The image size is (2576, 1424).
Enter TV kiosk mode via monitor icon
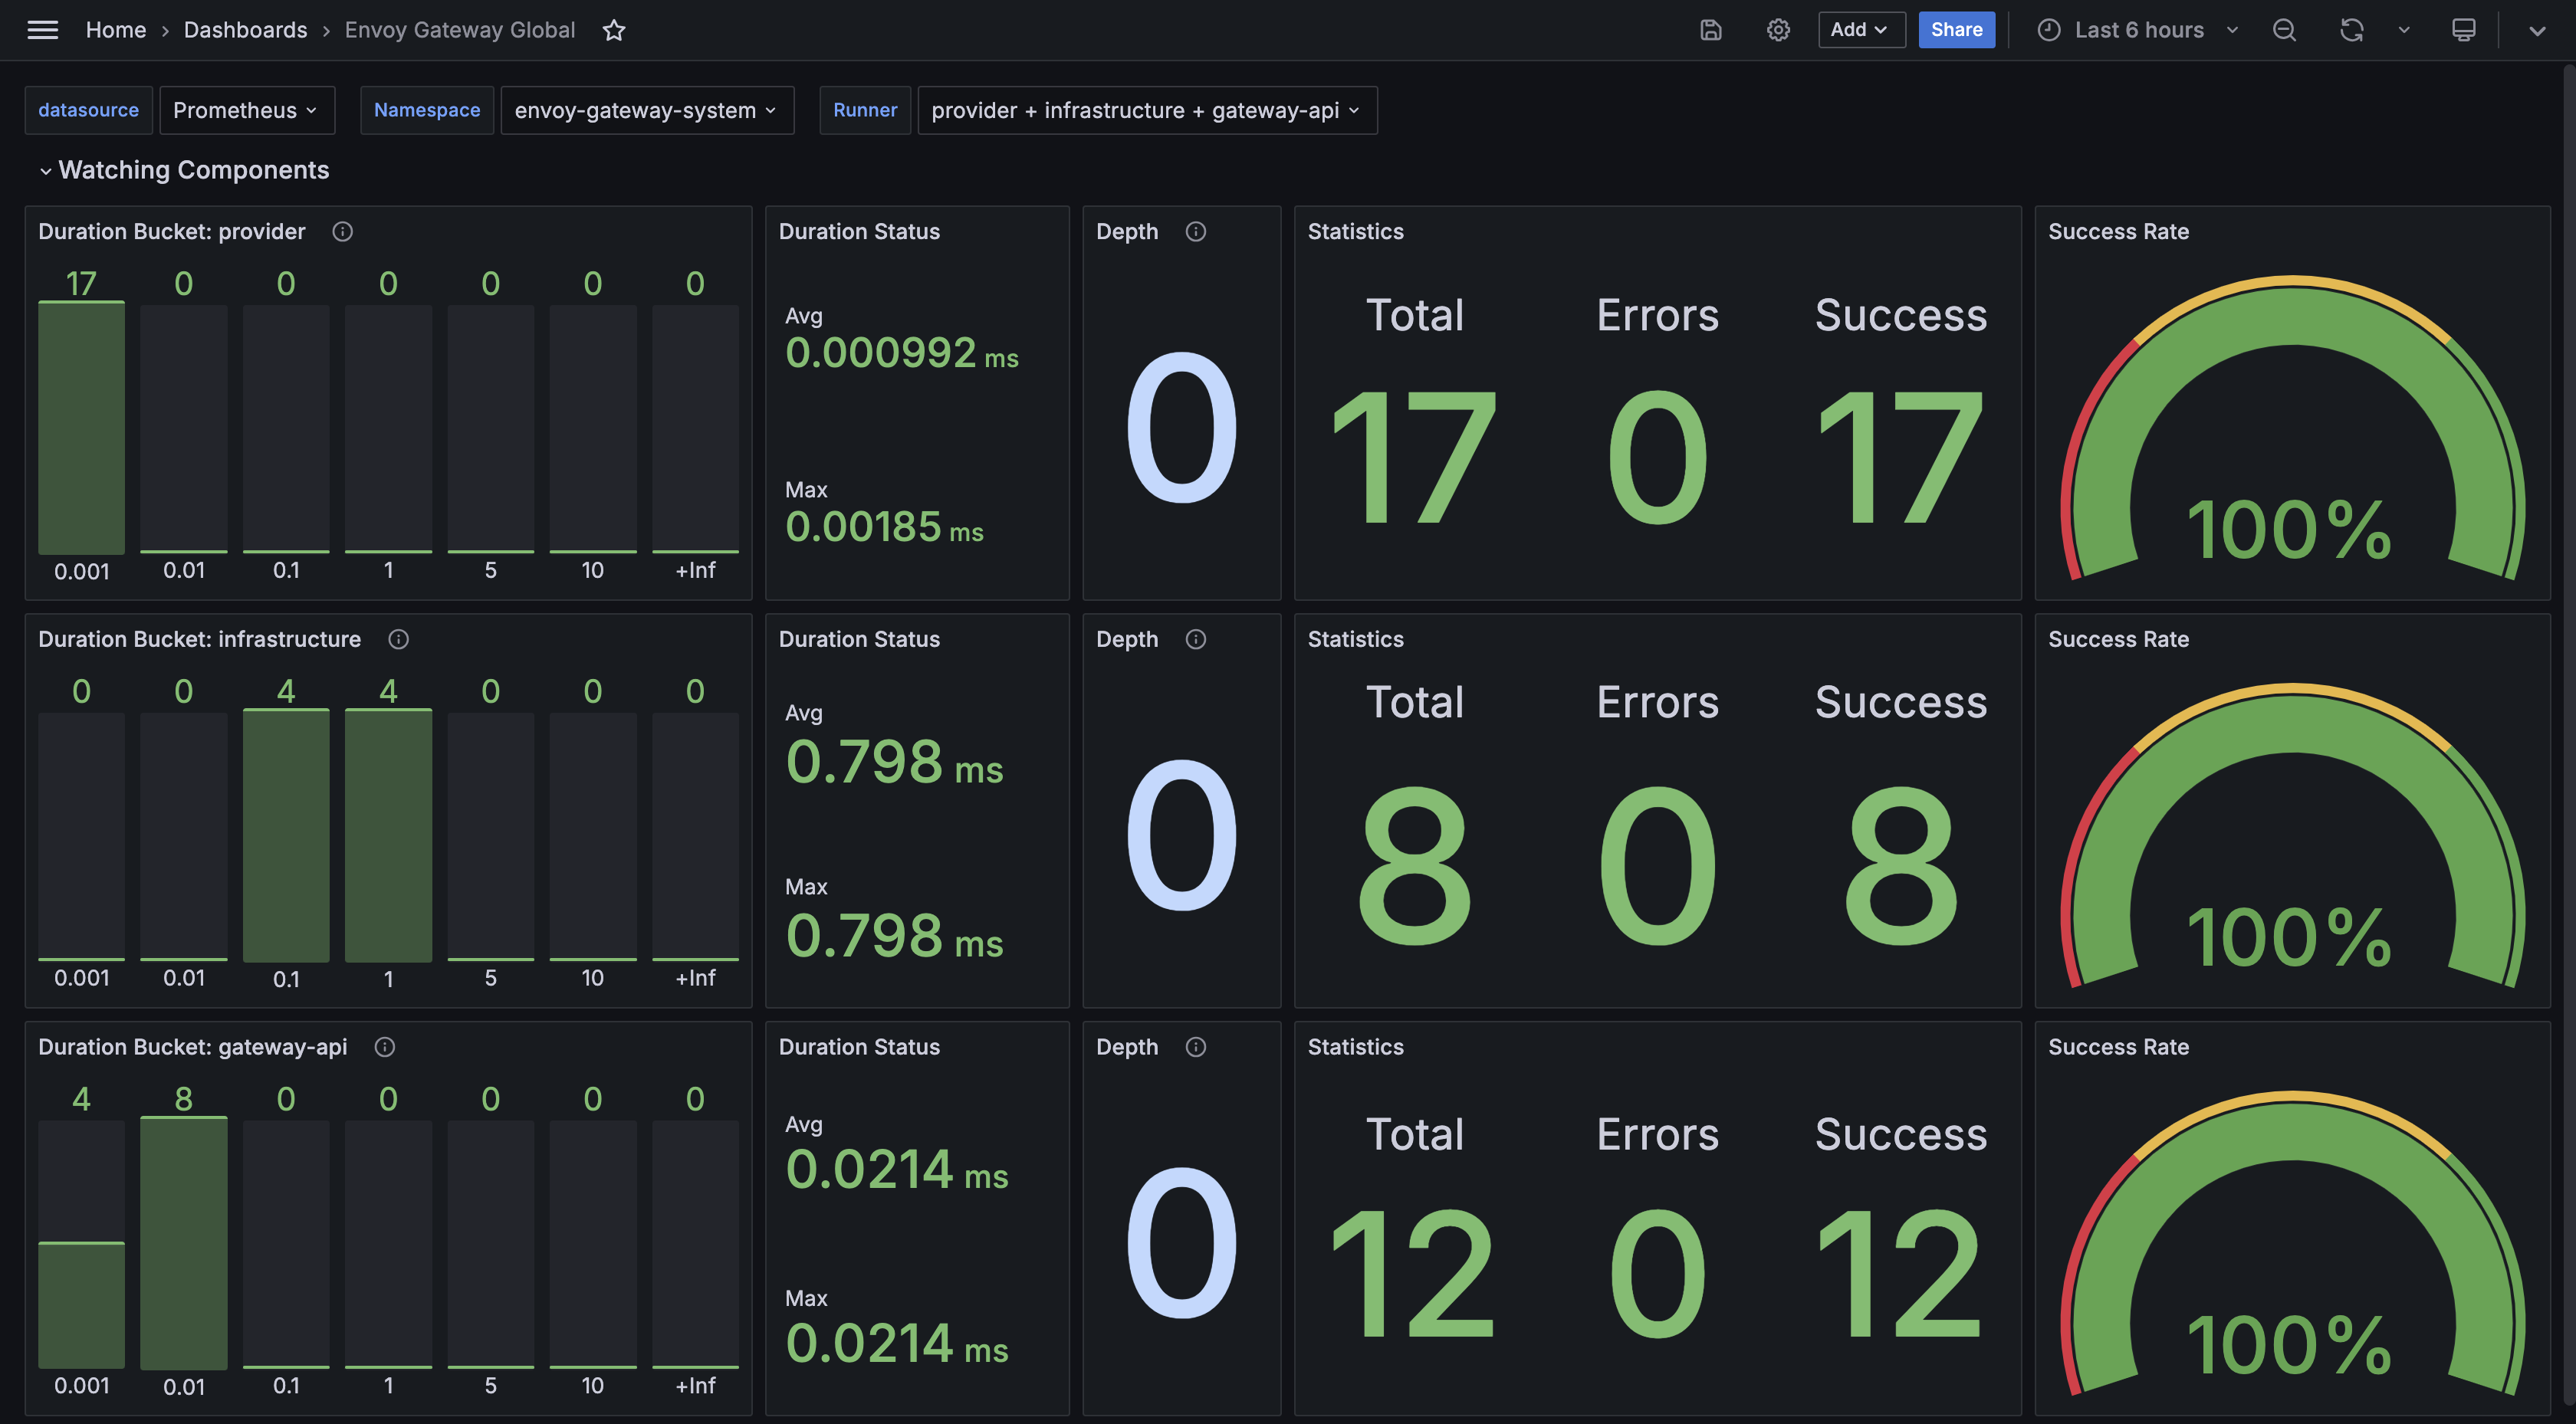(2463, 30)
